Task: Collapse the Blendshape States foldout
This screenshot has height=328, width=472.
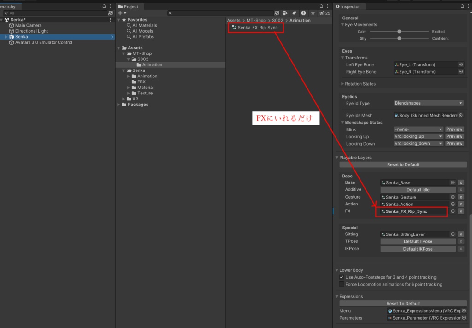Action: pyautogui.click(x=342, y=123)
